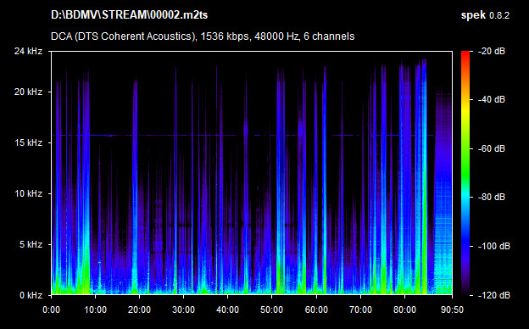Click the -120 dB legend label
Image resolution: width=529 pixels, height=329 pixels.
[494, 295]
